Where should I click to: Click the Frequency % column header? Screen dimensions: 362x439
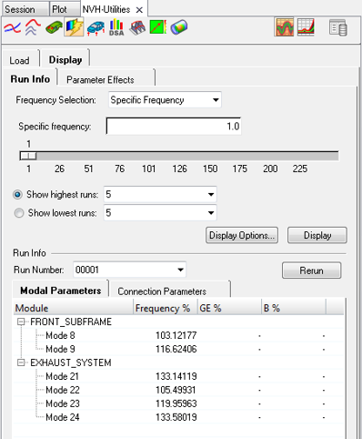[166, 308]
